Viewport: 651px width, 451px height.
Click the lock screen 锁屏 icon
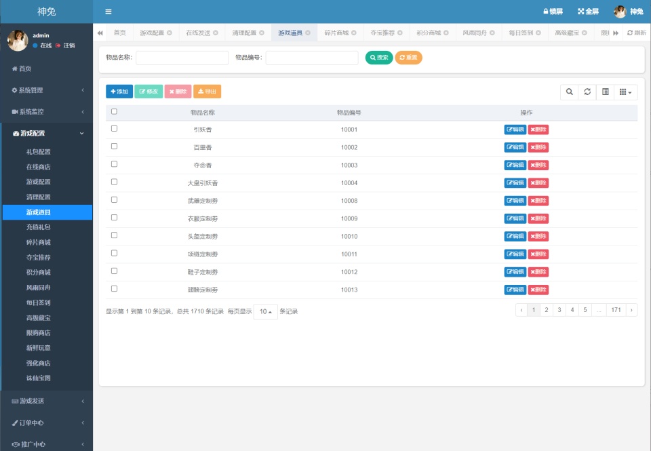(553, 12)
